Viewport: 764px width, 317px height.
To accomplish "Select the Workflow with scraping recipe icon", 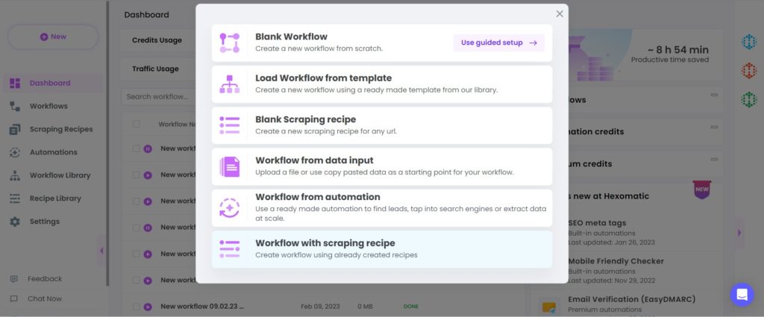I will coord(230,249).
